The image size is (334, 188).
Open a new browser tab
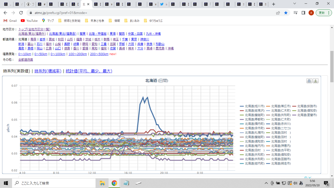tap(274, 4)
